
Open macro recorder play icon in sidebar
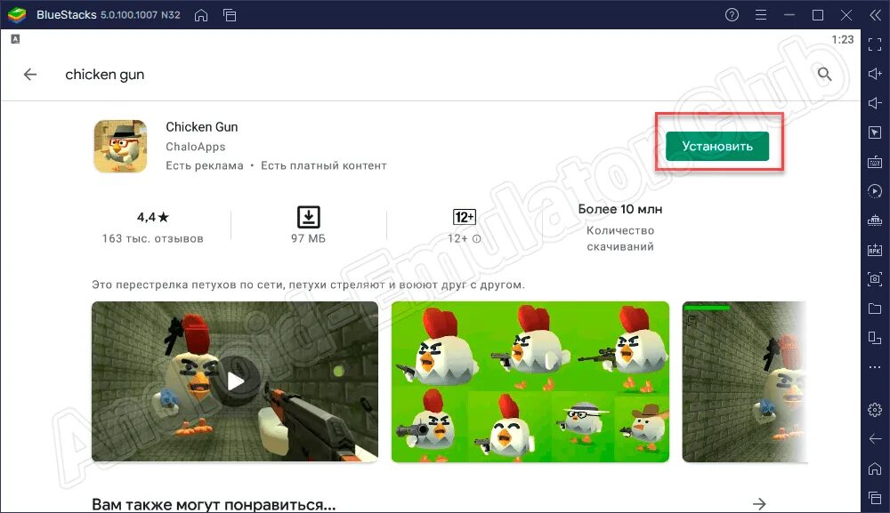pyautogui.click(x=875, y=191)
